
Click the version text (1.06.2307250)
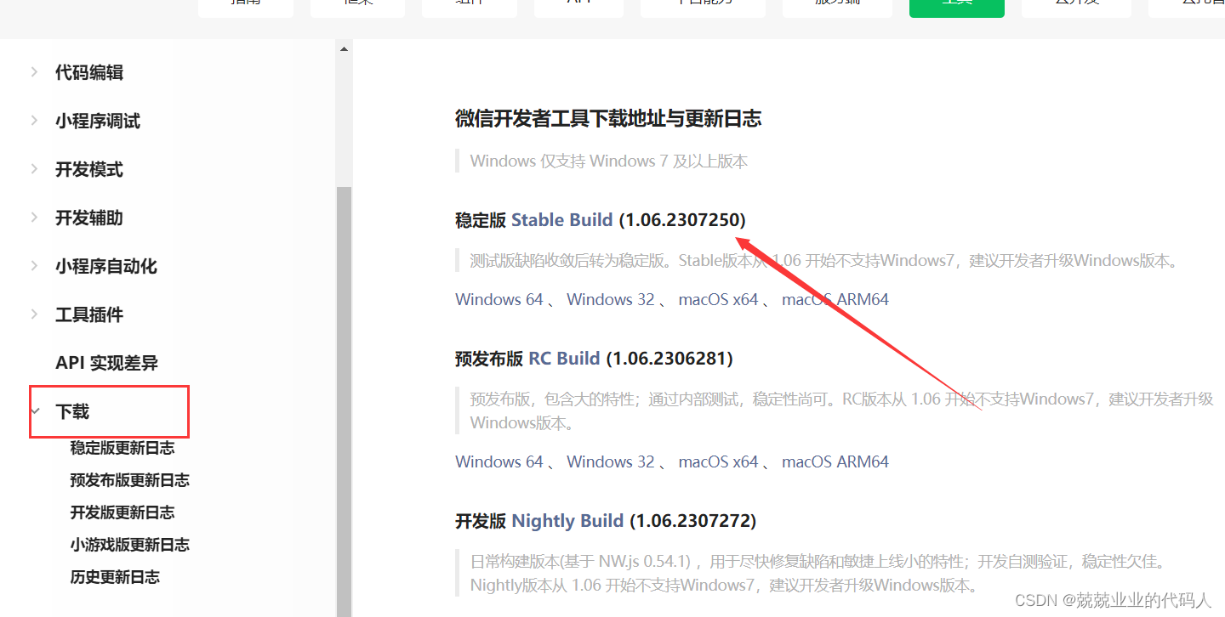[x=682, y=220]
